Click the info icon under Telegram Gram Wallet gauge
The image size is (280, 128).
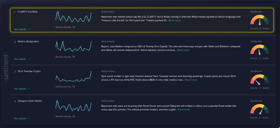260,118
